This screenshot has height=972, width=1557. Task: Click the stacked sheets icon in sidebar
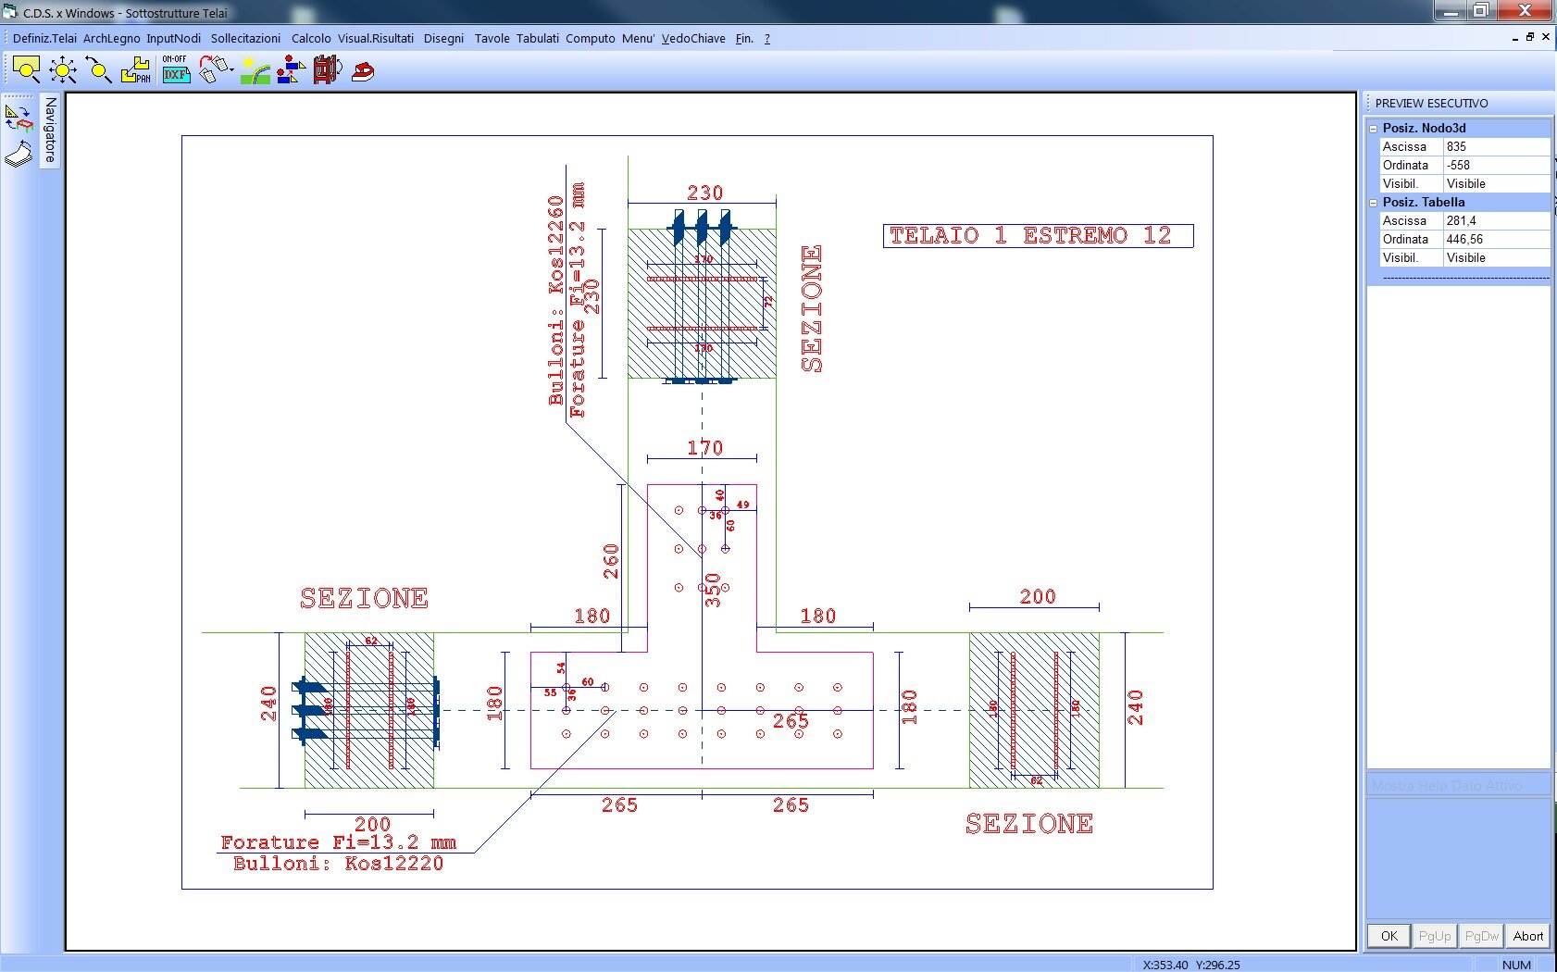tap(19, 154)
